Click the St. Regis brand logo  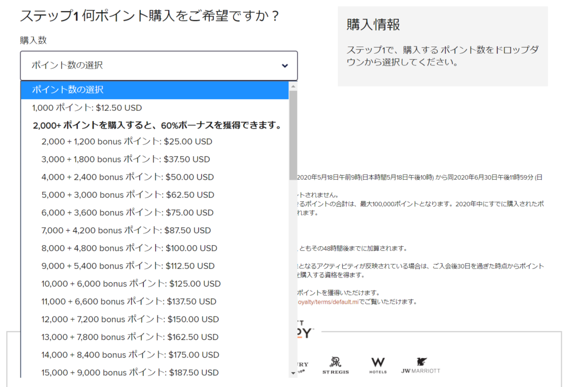[x=336, y=365]
